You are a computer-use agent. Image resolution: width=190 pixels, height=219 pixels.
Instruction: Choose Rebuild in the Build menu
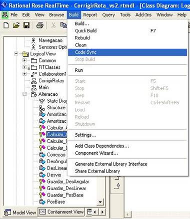pos(127,38)
